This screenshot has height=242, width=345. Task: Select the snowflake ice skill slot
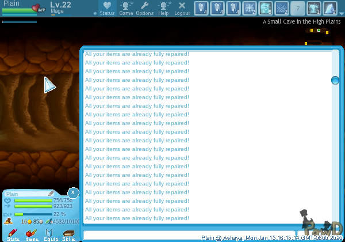pyautogui.click(x=250, y=9)
